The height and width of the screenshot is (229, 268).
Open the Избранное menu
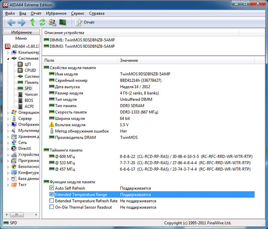coord(56,13)
